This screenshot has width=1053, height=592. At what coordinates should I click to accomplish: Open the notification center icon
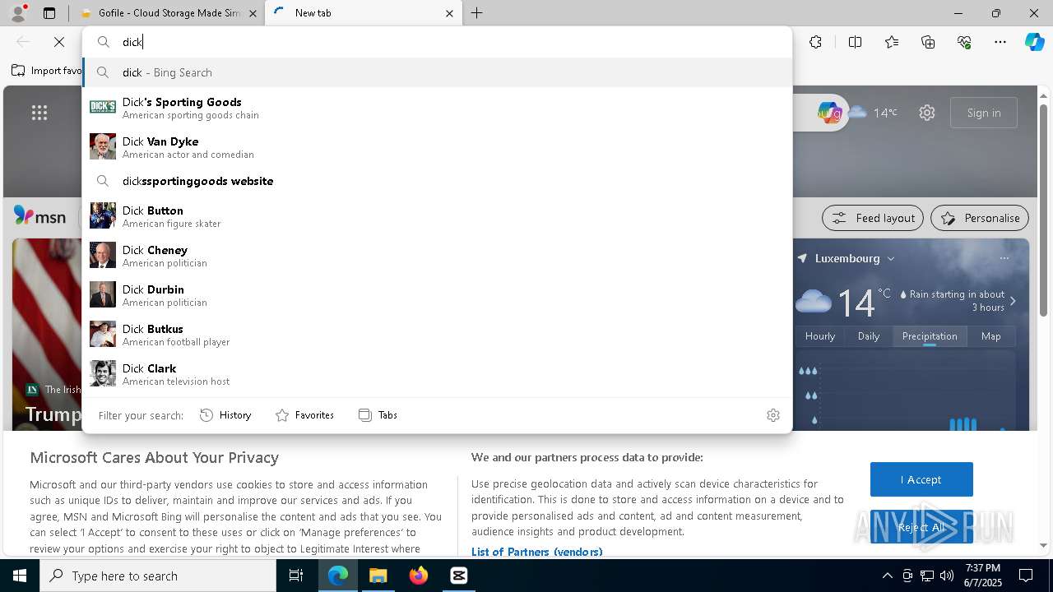(x=1026, y=576)
